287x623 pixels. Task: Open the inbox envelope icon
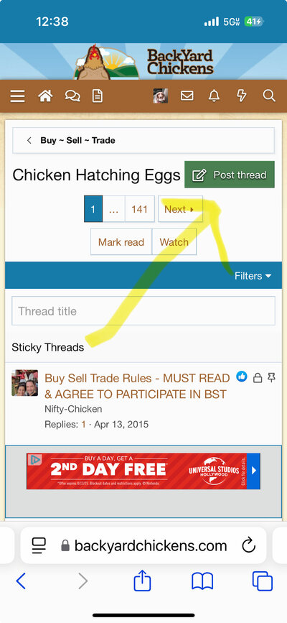(x=187, y=96)
